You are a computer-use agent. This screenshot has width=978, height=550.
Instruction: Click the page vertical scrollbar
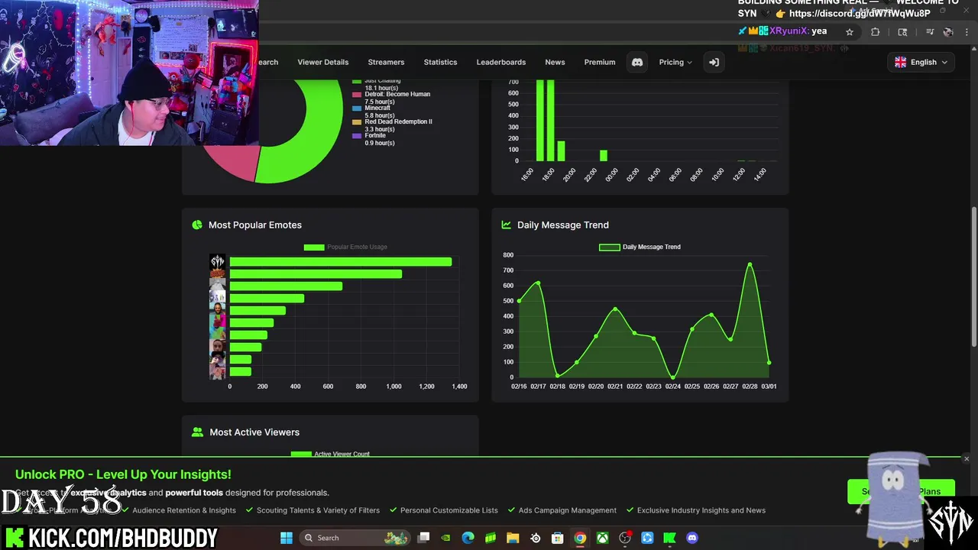point(973,277)
